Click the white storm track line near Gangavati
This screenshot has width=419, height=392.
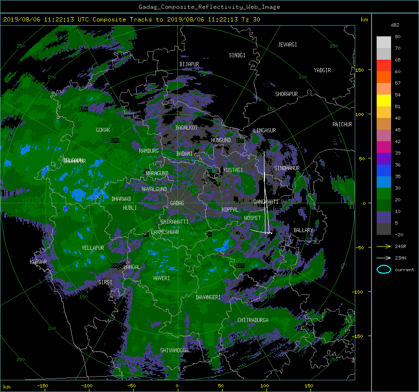(265, 191)
